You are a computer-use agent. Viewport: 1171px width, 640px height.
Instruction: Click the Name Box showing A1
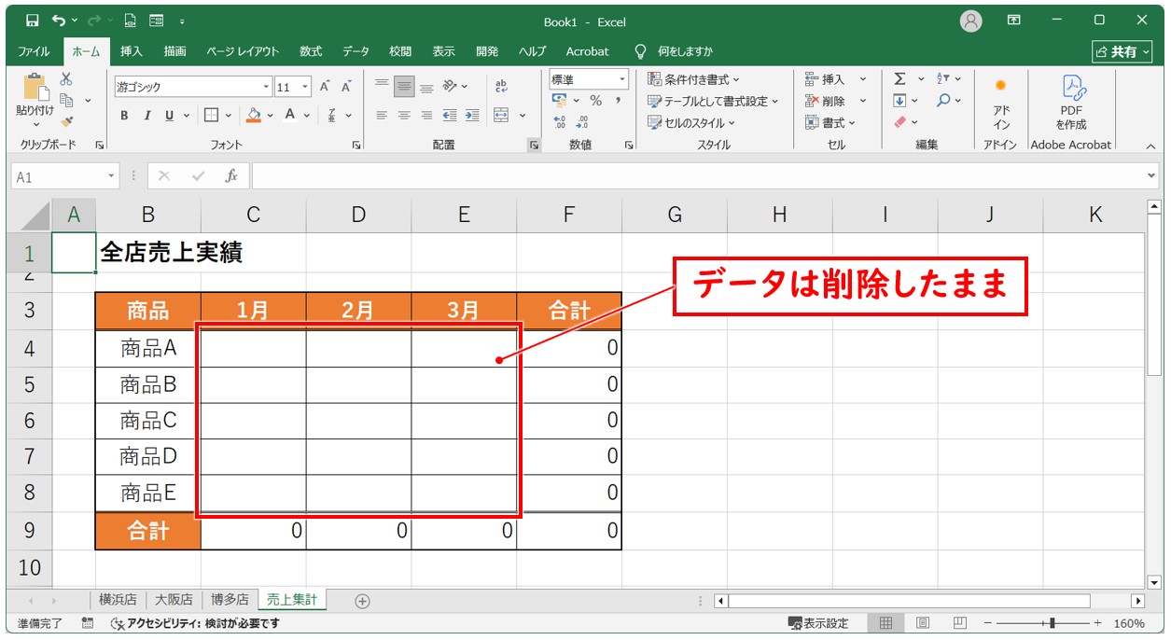point(59,176)
